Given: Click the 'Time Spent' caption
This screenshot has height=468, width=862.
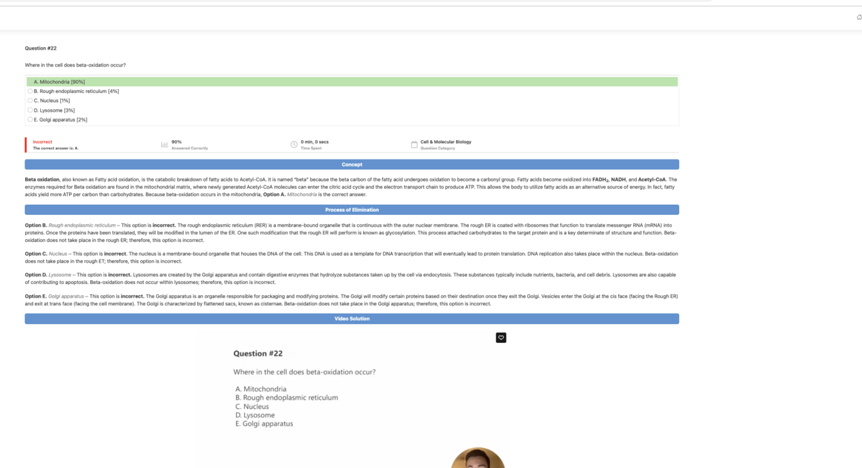Looking at the screenshot, I should (311, 148).
